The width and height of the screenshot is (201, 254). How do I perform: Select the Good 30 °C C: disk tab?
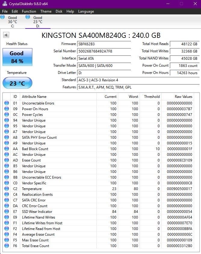[x=13, y=22]
